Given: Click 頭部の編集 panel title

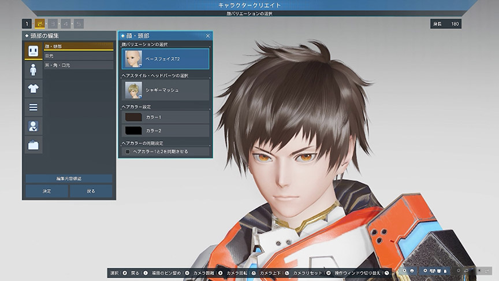Looking at the screenshot, I should 44,36.
